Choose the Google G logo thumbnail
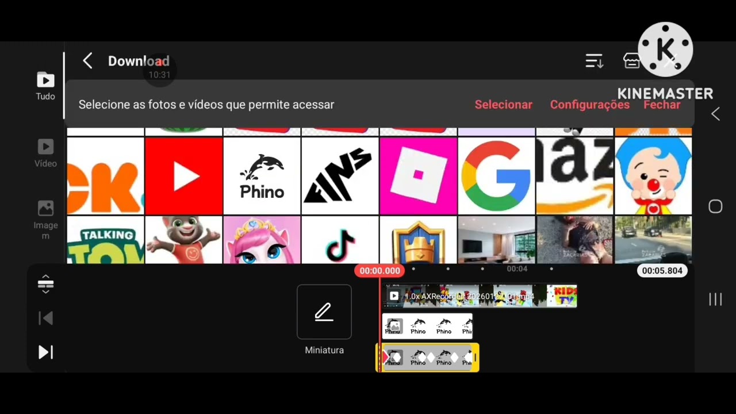736x414 pixels. point(496,176)
